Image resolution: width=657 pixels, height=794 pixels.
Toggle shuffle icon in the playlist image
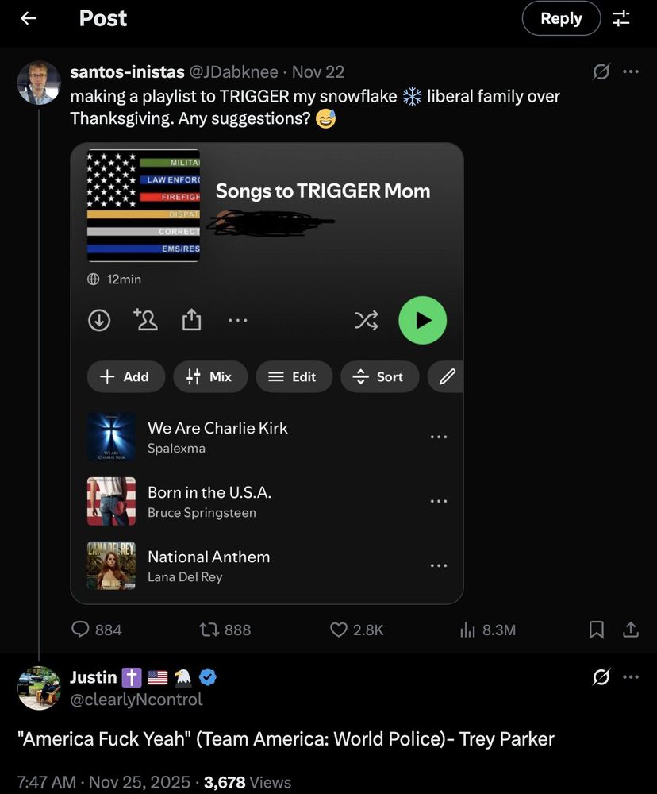(x=367, y=320)
